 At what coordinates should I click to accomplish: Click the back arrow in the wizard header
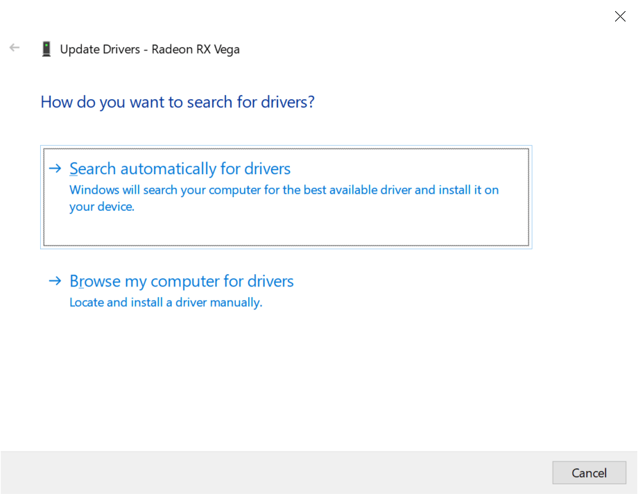pyautogui.click(x=15, y=49)
